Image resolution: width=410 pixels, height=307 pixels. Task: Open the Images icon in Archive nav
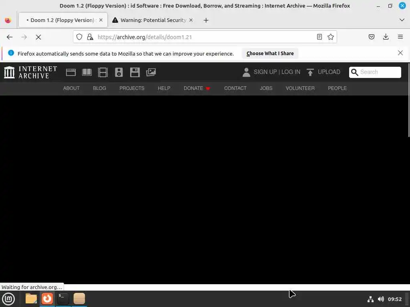(151, 72)
